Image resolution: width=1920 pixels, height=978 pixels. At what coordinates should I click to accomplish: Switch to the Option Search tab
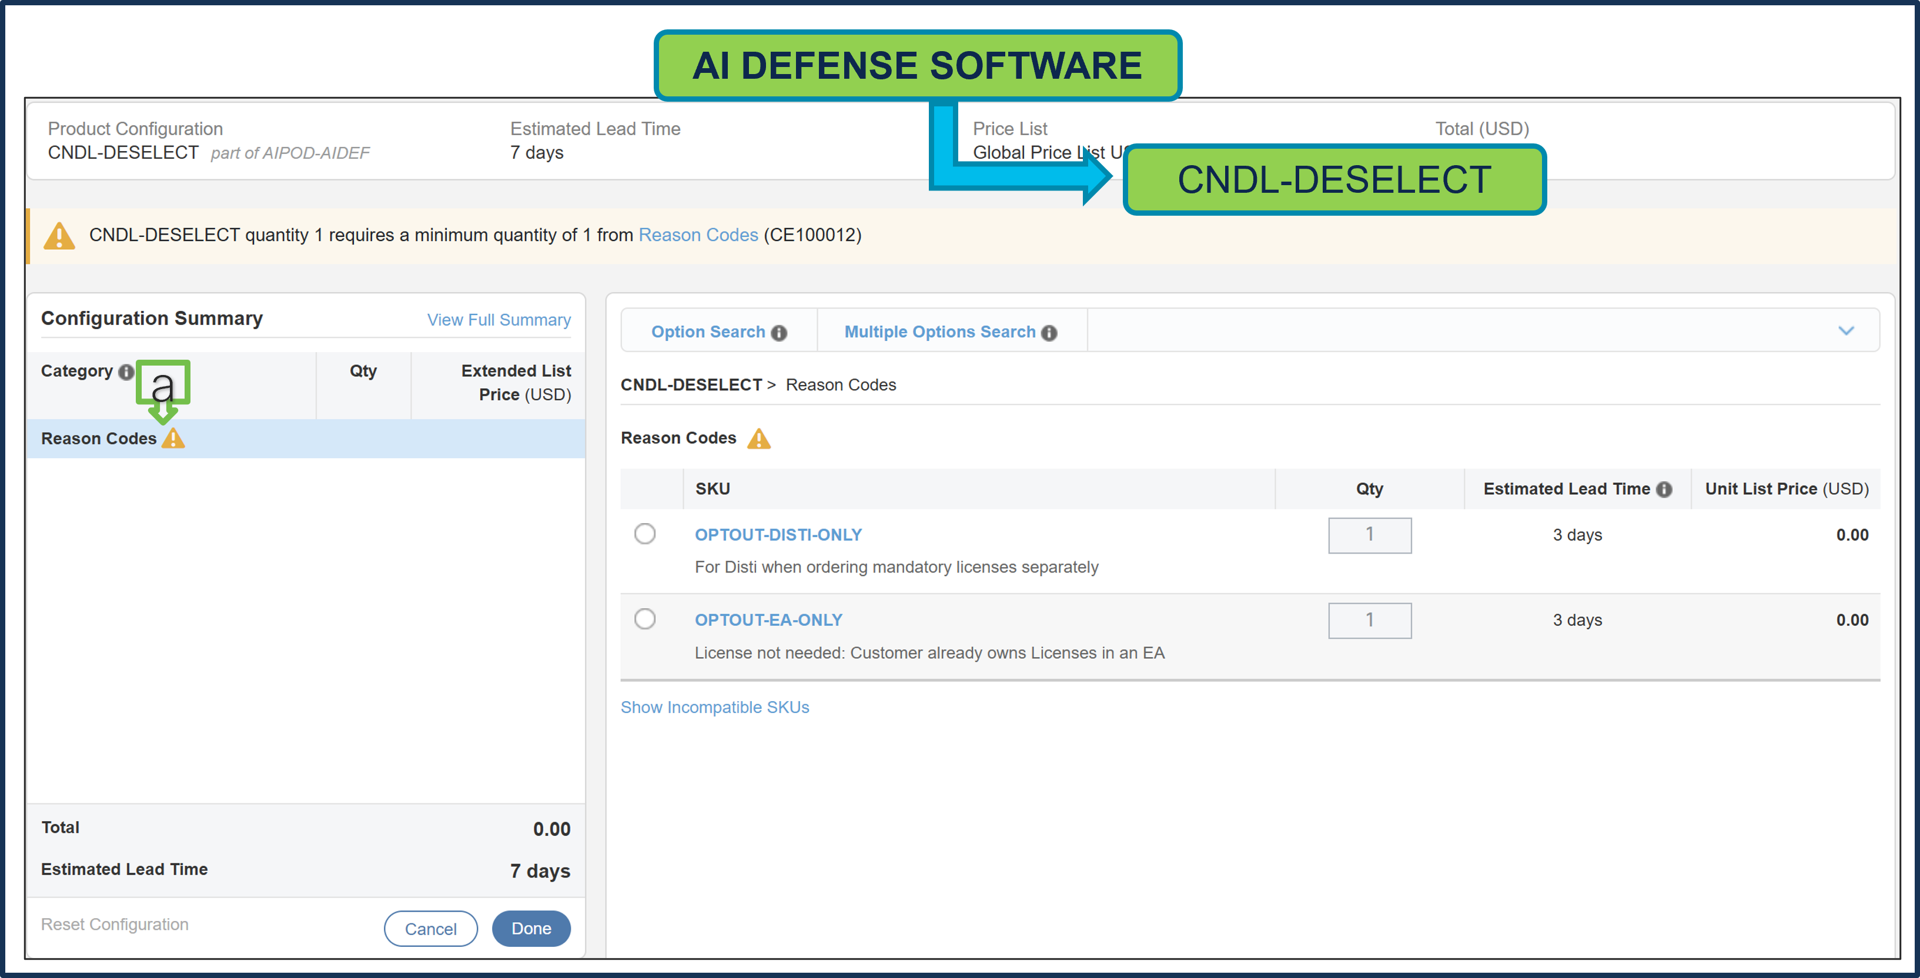tap(707, 331)
